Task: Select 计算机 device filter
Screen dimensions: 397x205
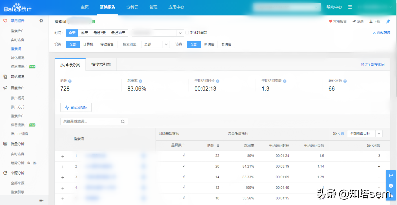Action: click(88, 45)
